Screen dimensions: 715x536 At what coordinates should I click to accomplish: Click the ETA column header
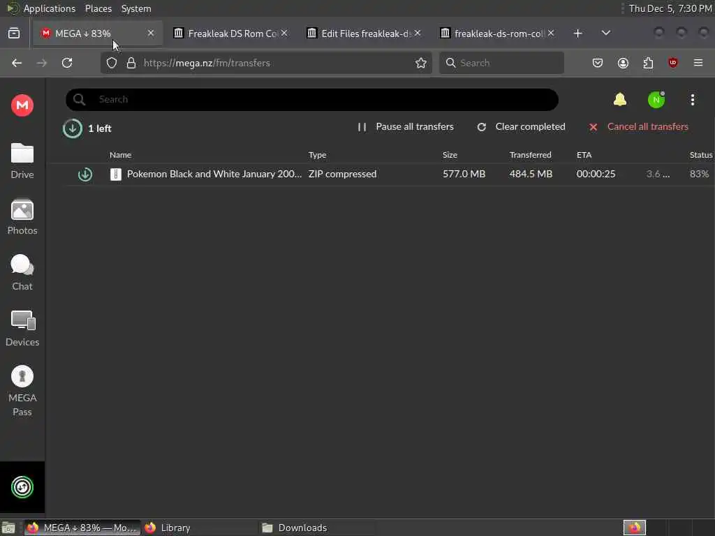click(584, 155)
